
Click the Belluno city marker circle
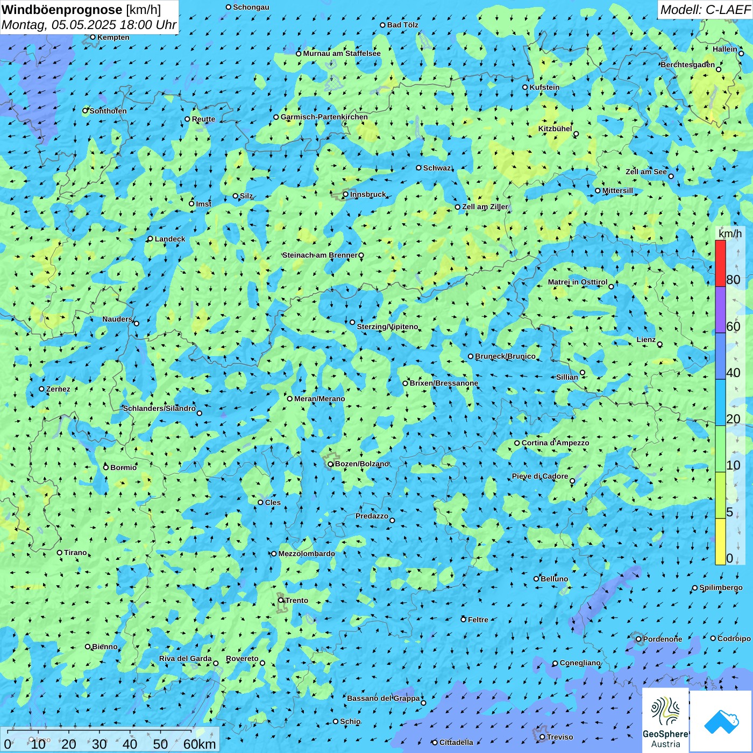pos(536,579)
